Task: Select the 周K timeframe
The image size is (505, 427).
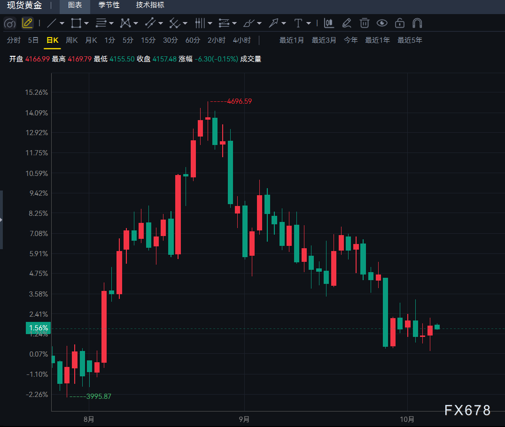Action: 71,40
